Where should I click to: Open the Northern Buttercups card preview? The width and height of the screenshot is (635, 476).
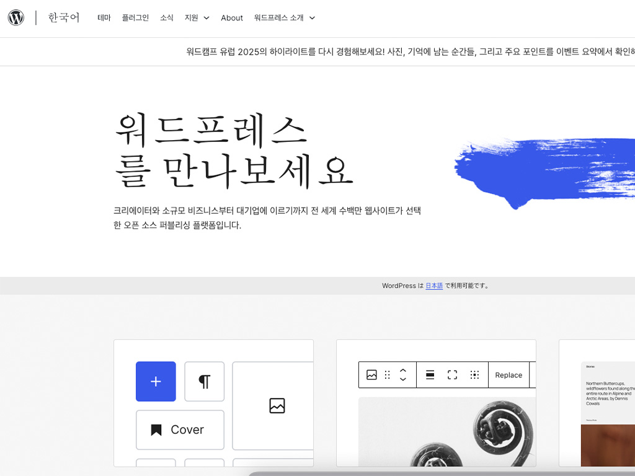[608, 414]
